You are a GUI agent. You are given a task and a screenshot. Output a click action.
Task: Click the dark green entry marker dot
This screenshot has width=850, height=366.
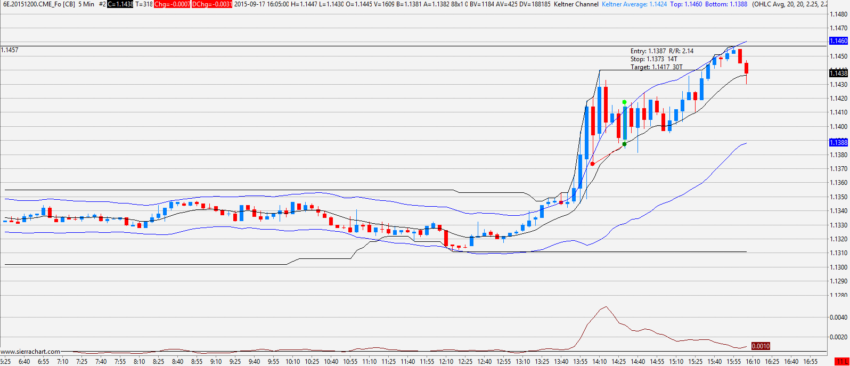tap(624, 144)
